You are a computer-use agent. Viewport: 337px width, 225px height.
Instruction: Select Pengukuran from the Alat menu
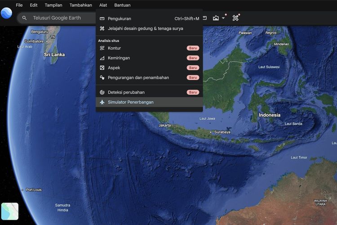click(x=149, y=19)
